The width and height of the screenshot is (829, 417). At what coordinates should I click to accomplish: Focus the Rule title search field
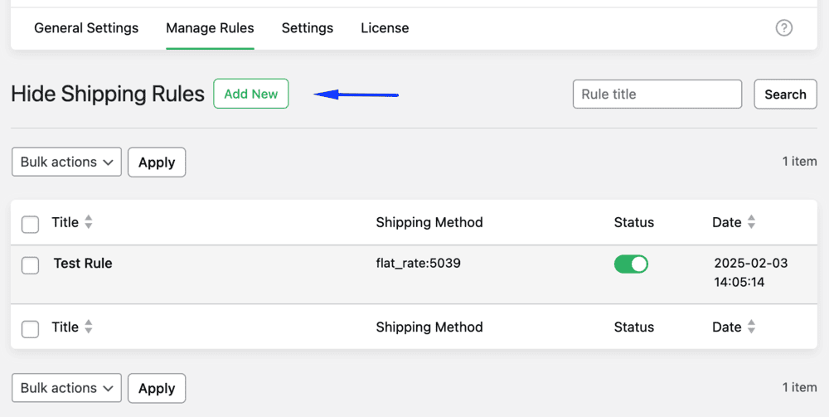[657, 95]
